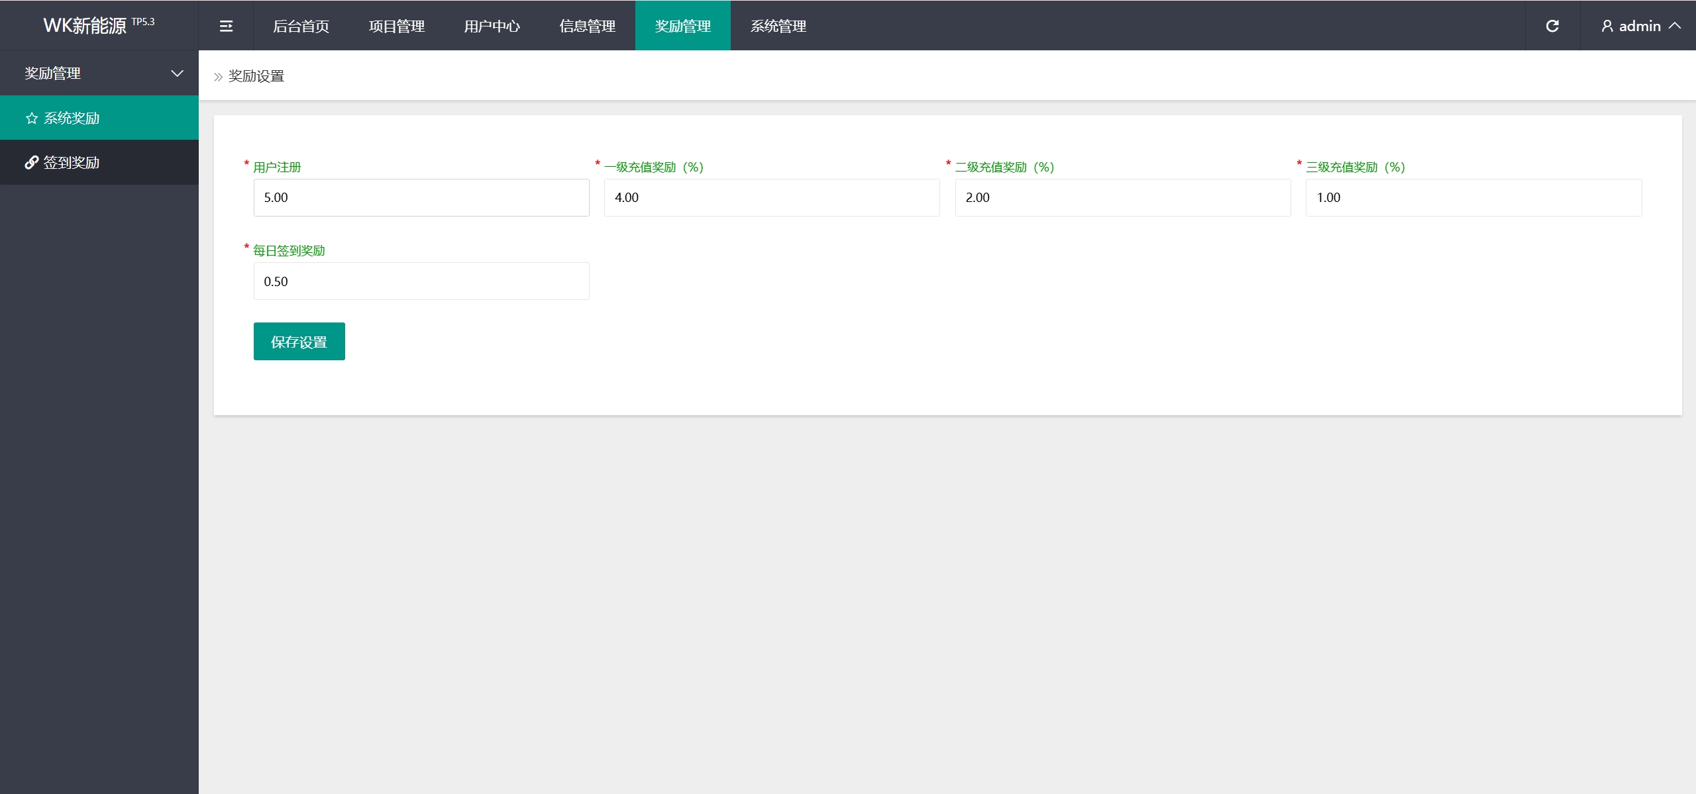Click the star icon beside 系统奖励
This screenshot has width=1696, height=794.
(x=32, y=118)
